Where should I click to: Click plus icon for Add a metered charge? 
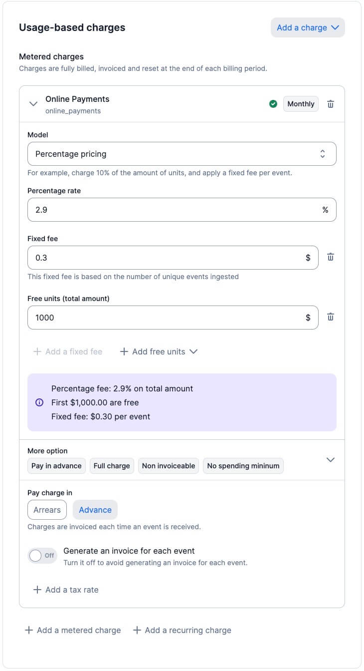click(29, 630)
